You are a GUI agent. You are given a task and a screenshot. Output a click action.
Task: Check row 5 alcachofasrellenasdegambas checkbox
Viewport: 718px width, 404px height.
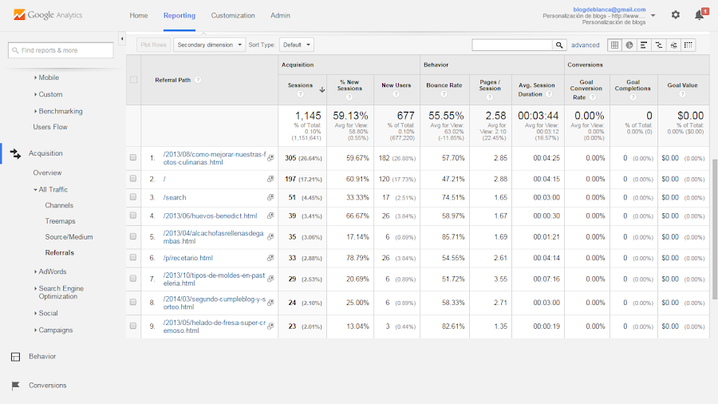[x=133, y=236]
